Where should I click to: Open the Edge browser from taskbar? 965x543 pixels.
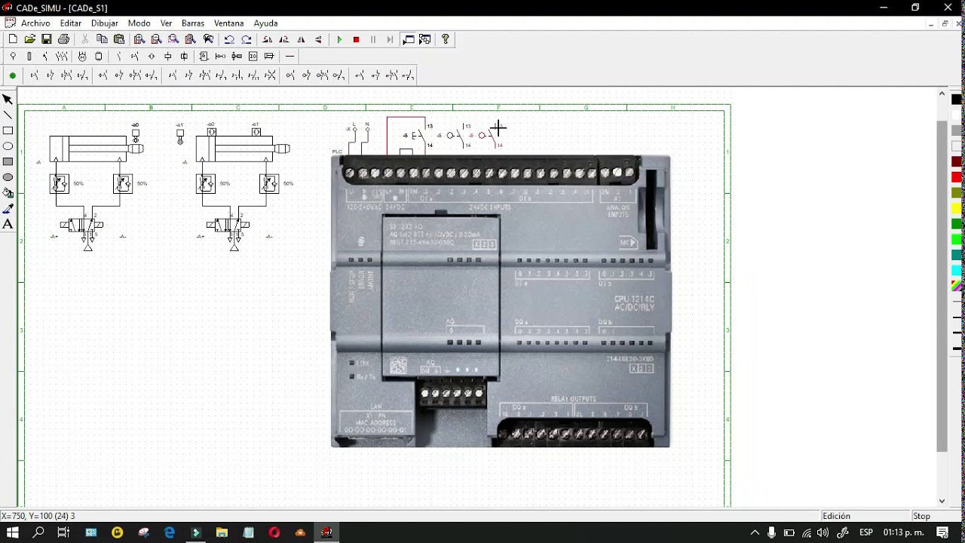point(170,532)
